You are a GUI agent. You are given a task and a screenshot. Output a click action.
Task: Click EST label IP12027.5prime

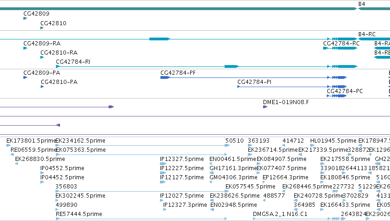click(x=182, y=196)
